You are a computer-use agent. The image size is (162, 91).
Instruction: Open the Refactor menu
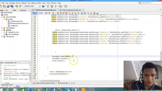24,3
